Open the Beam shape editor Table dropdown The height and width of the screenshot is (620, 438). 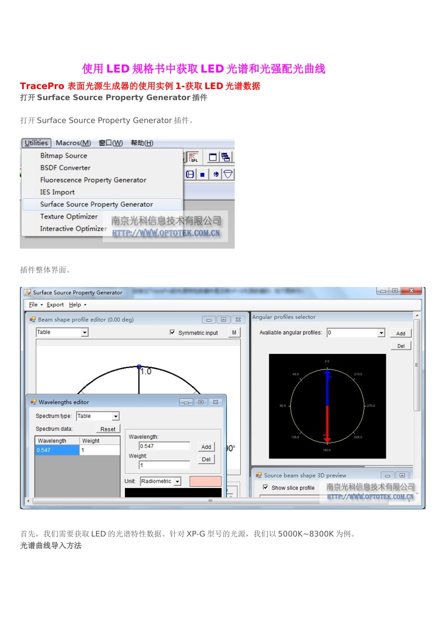tap(84, 333)
